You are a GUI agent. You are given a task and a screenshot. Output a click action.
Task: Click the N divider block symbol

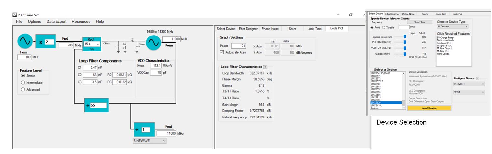pos(87,105)
